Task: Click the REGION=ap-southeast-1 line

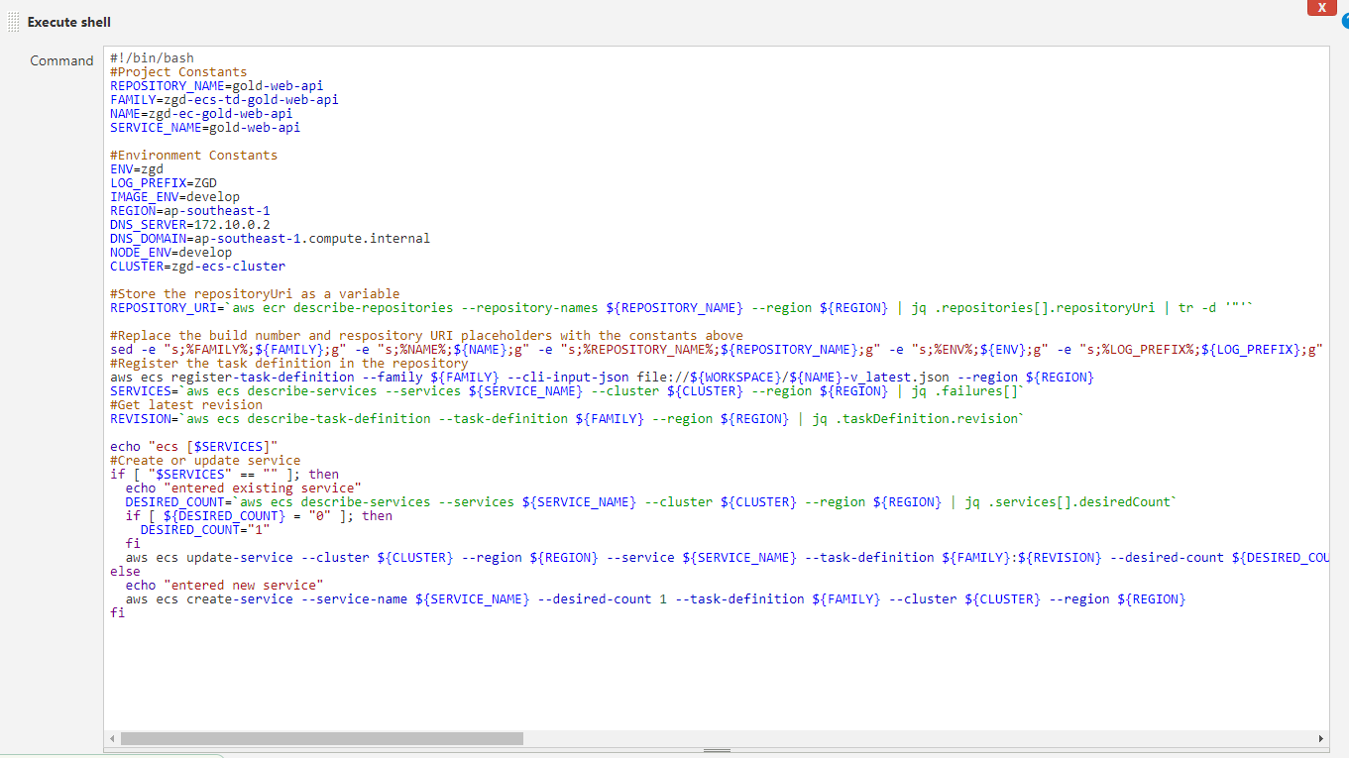Action: [189, 211]
